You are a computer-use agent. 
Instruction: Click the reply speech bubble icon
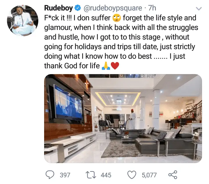50,175
